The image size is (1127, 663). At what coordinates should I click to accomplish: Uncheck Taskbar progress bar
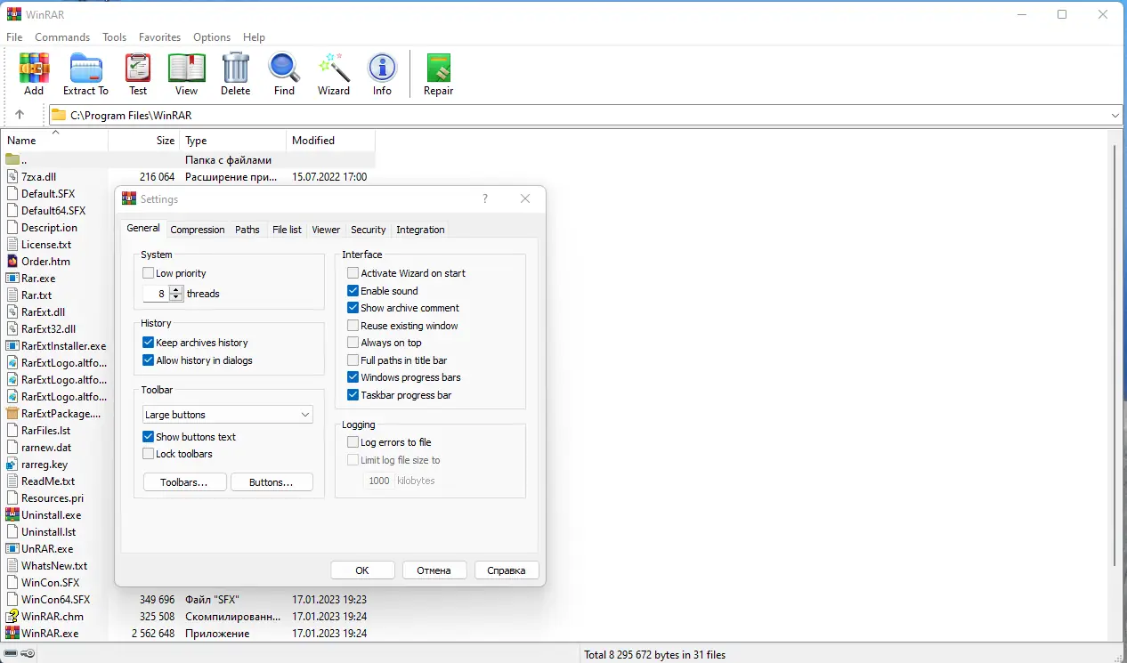coord(353,395)
